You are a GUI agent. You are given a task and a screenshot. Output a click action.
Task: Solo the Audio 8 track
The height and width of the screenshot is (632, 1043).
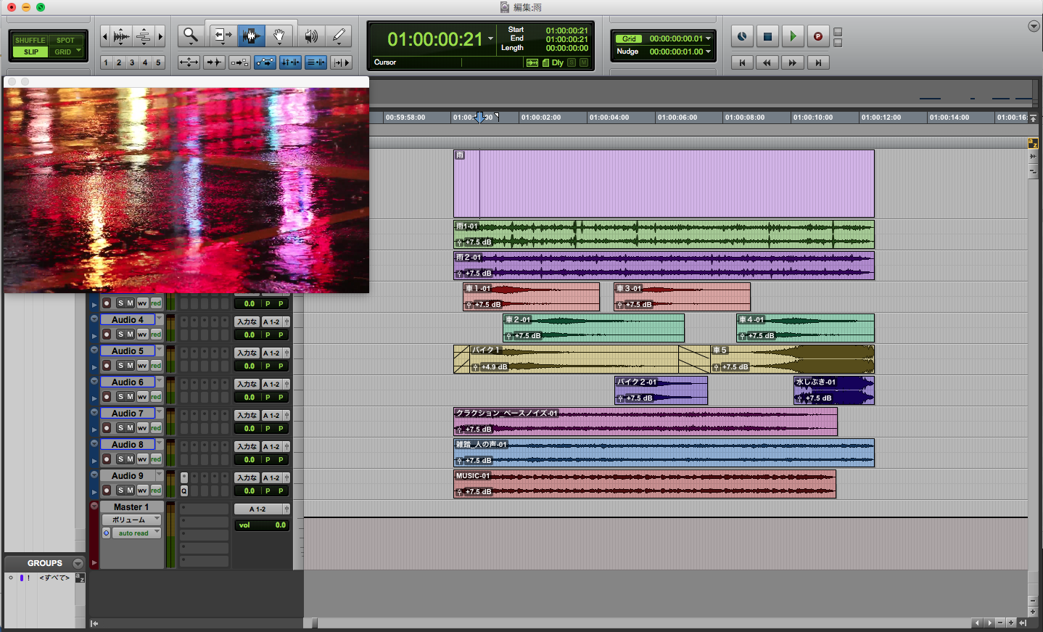point(121,459)
